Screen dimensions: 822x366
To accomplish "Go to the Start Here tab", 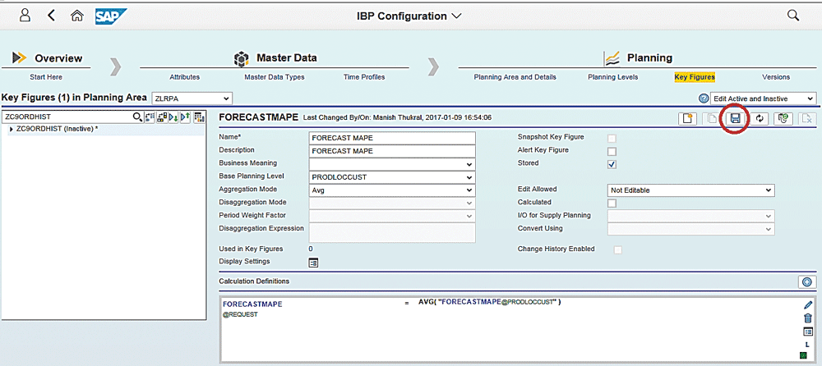I will tap(46, 77).
